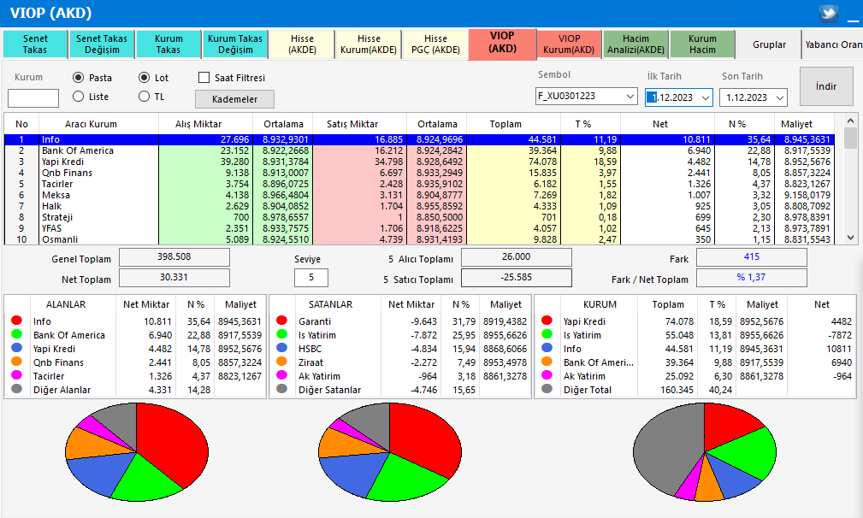Sort by the Net column header

click(x=667, y=124)
